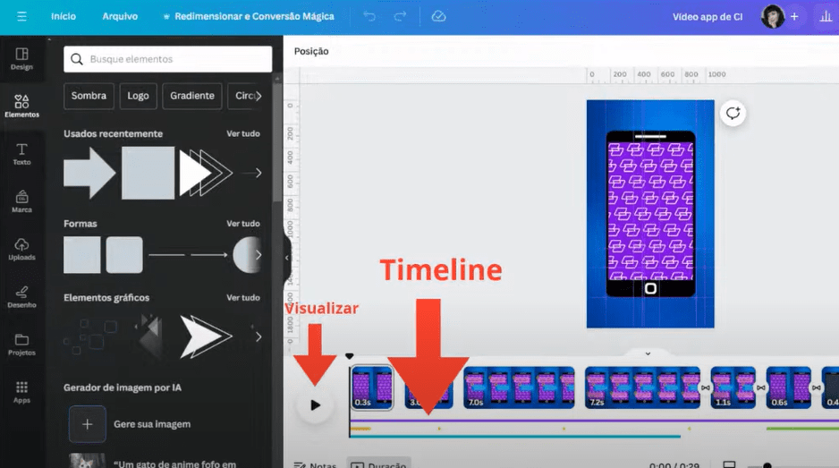
Task: Collapse the timeline with chevron
Action: pyautogui.click(x=648, y=353)
